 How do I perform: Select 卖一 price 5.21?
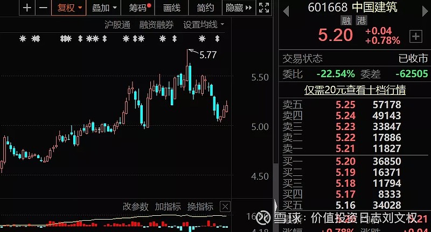[345, 148]
